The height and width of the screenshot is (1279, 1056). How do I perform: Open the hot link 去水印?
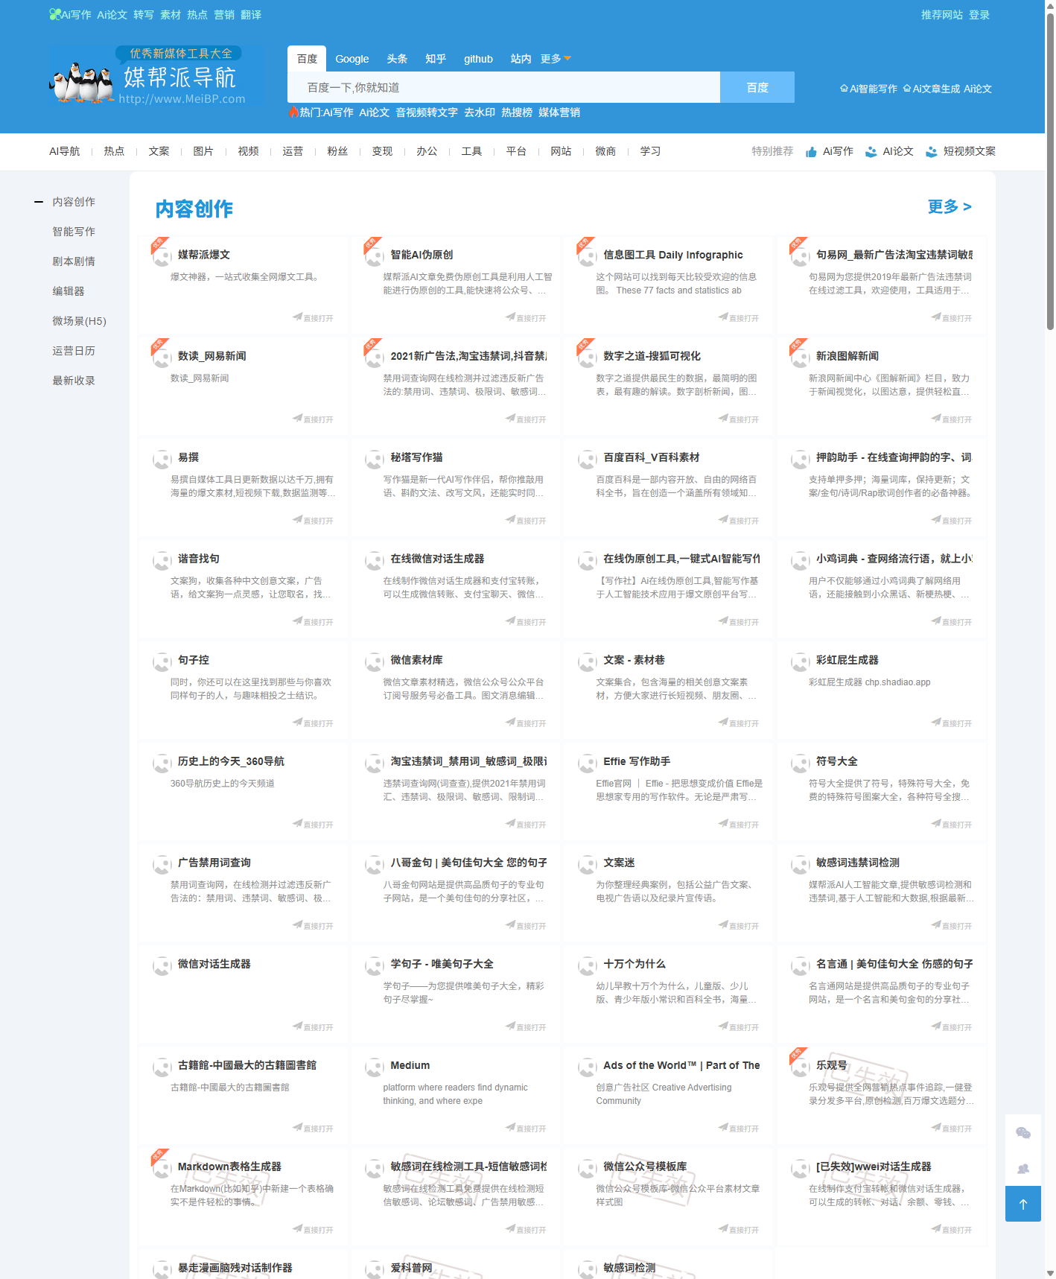(480, 112)
